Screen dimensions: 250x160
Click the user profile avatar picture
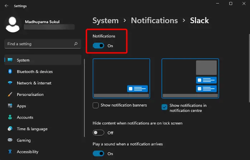(12, 25)
